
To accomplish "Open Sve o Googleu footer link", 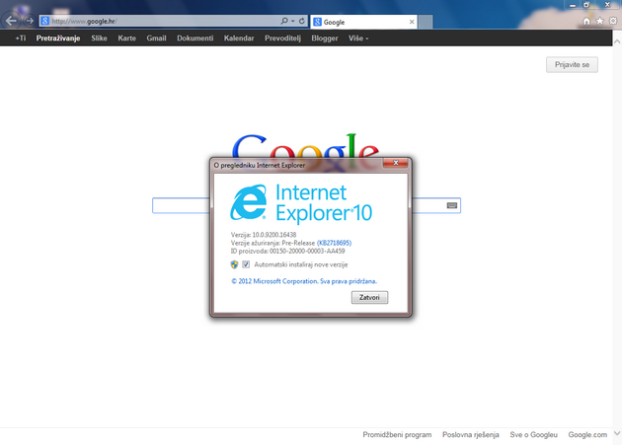I will 533,435.
